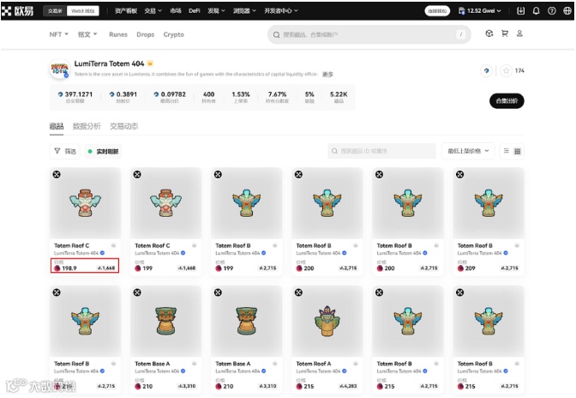This screenshot has height=398, width=576.
Task: Open the globe language icon
Action: (567, 10)
